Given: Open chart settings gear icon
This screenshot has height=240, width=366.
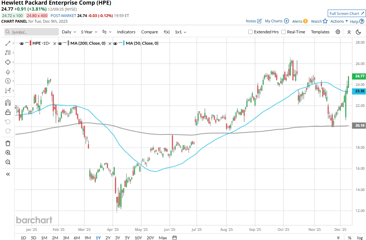Looking at the screenshot, I should point(338,32).
